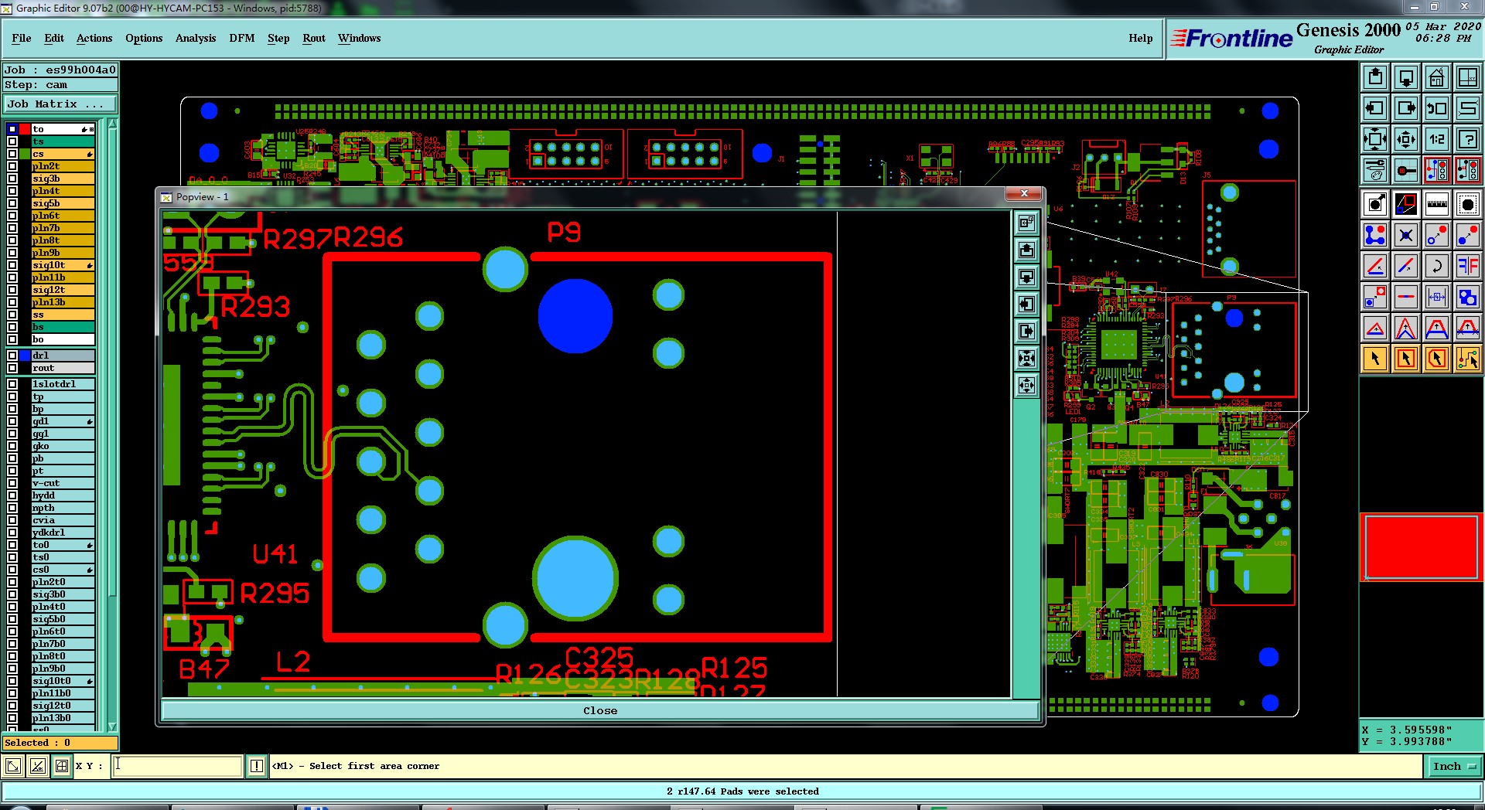This screenshot has width=1485, height=810.
Task: Click the popview zoom window icon
Action: pos(1026,223)
